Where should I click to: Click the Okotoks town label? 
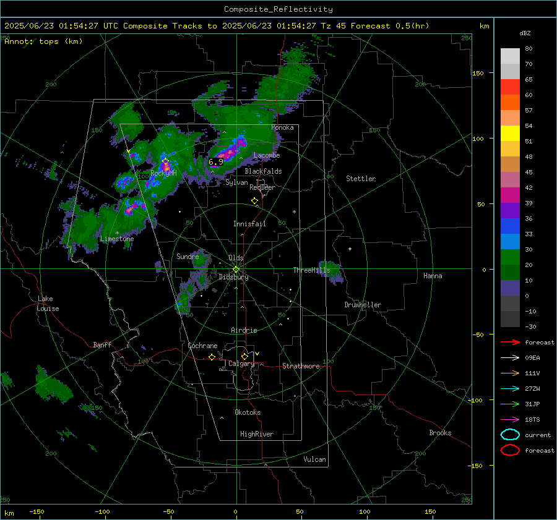[x=248, y=412]
